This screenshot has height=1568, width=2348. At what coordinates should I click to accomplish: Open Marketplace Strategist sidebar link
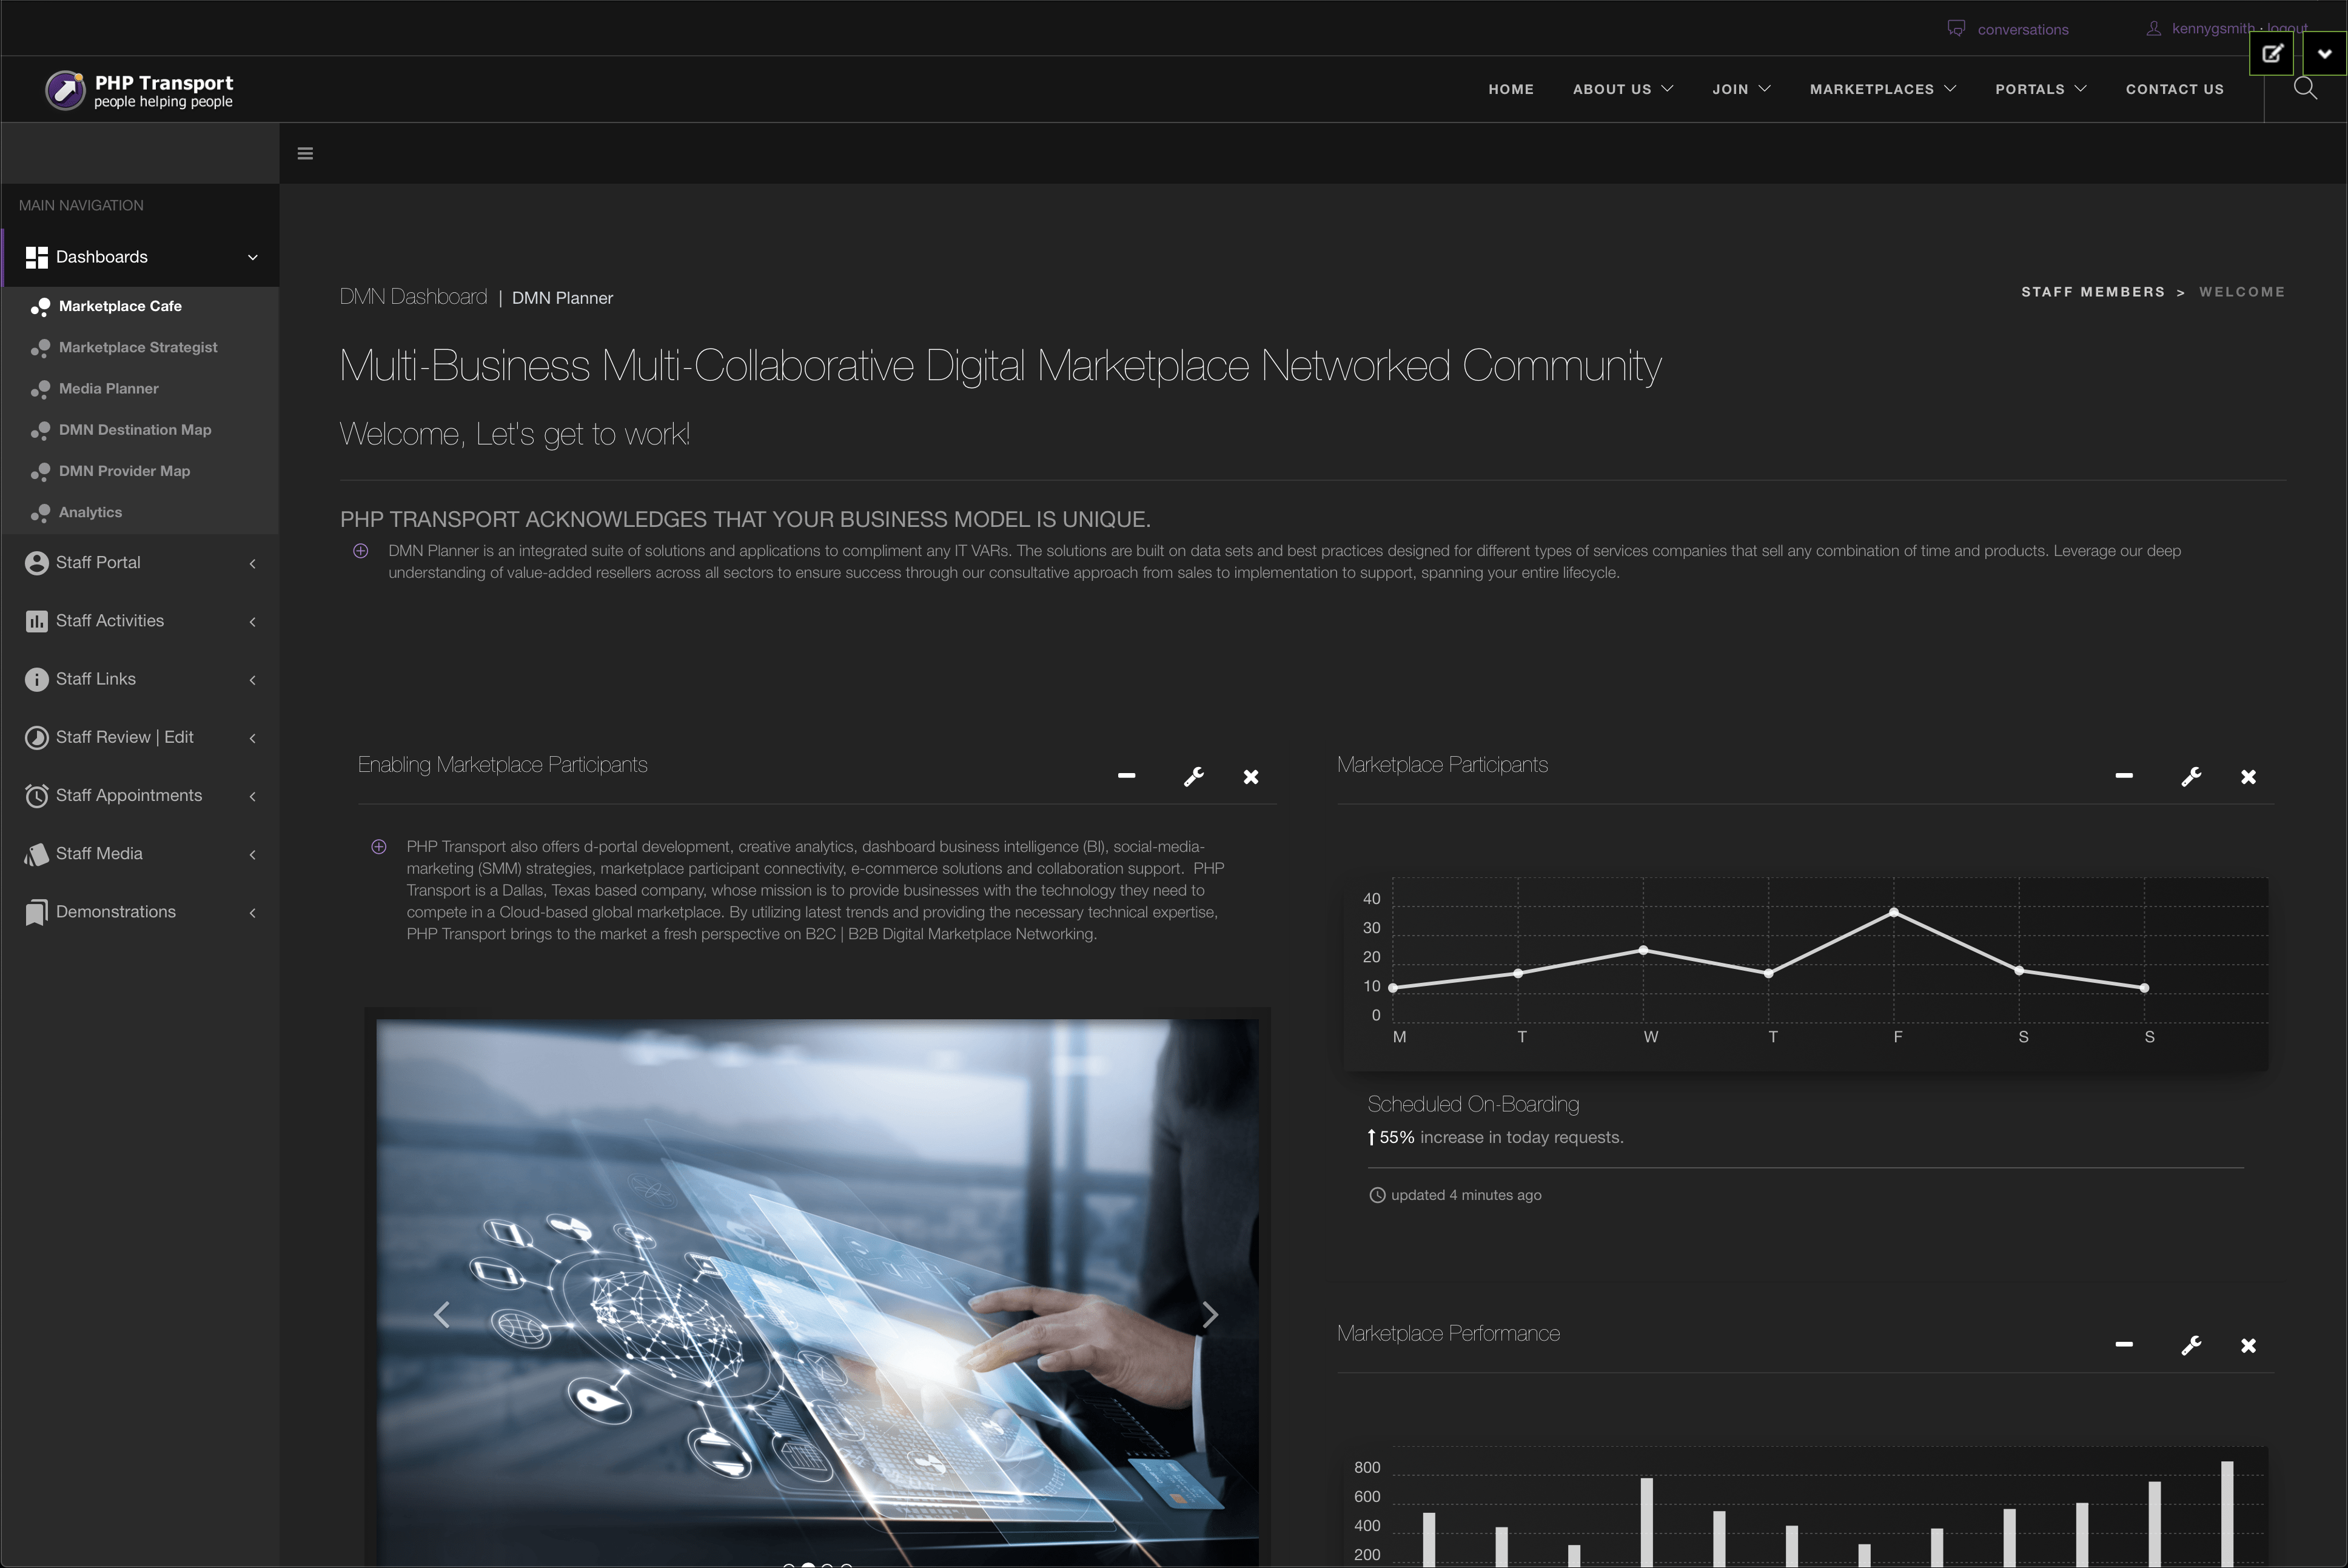click(x=138, y=347)
